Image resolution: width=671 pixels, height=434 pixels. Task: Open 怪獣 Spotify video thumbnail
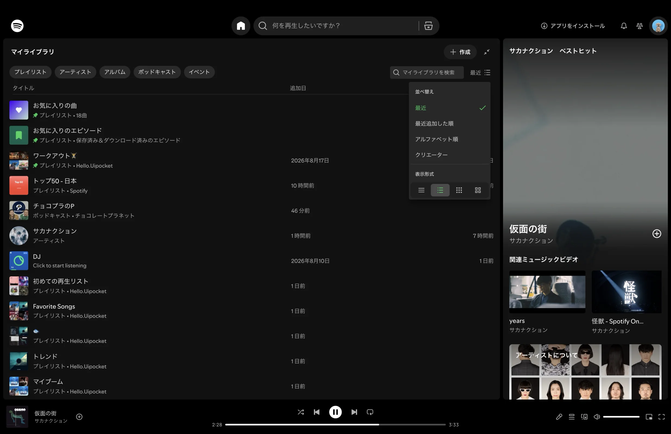tap(626, 292)
